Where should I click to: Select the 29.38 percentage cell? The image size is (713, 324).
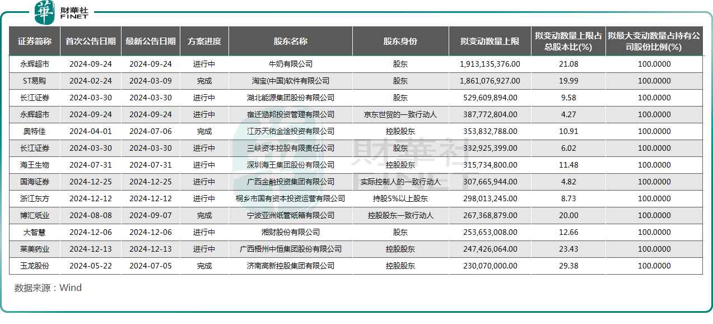(568, 266)
